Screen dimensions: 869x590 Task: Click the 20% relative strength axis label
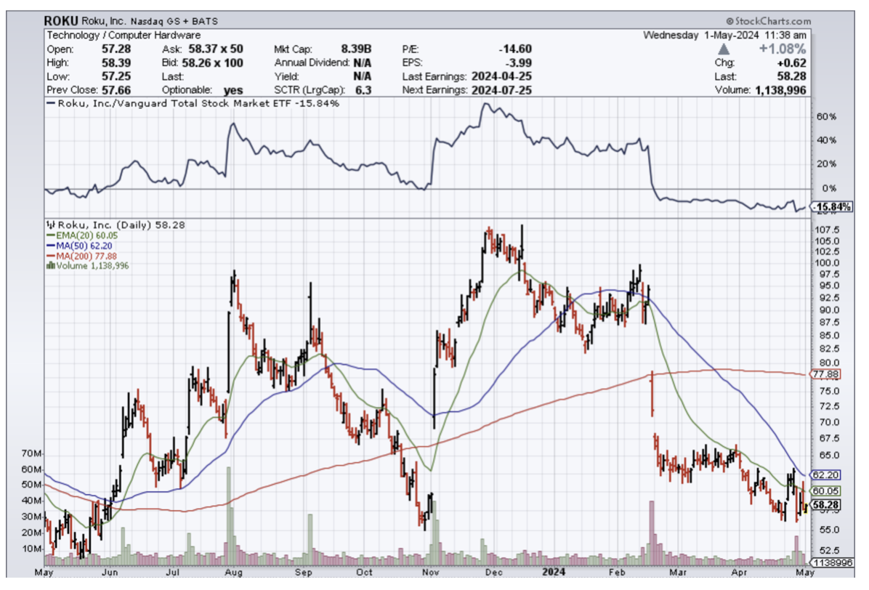click(826, 164)
